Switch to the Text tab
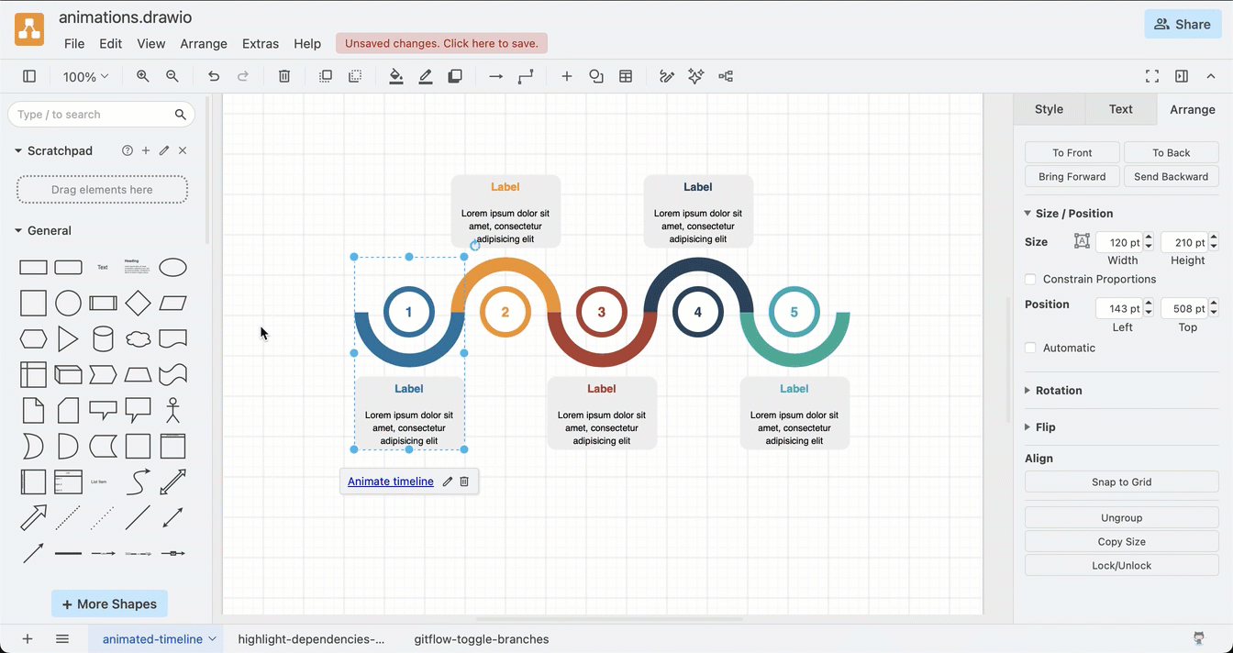The image size is (1233, 653). pyautogui.click(x=1121, y=109)
